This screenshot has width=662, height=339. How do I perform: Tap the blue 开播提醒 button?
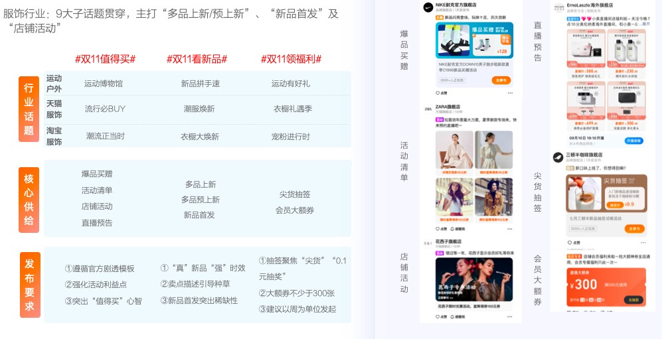635,141
